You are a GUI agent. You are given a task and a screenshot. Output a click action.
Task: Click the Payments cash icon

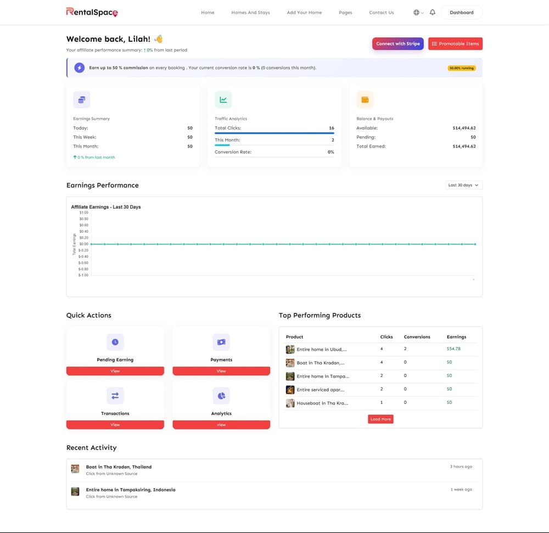point(221,342)
